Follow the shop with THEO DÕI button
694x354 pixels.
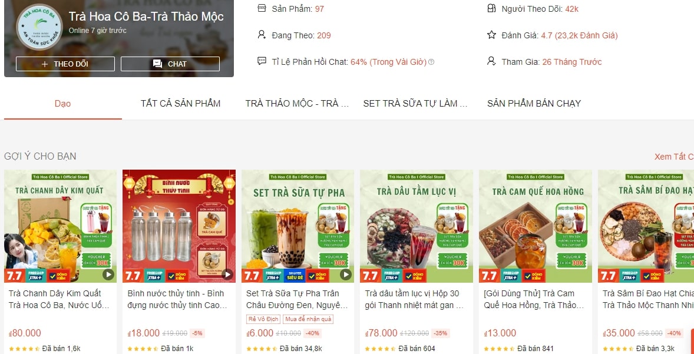[x=65, y=64]
